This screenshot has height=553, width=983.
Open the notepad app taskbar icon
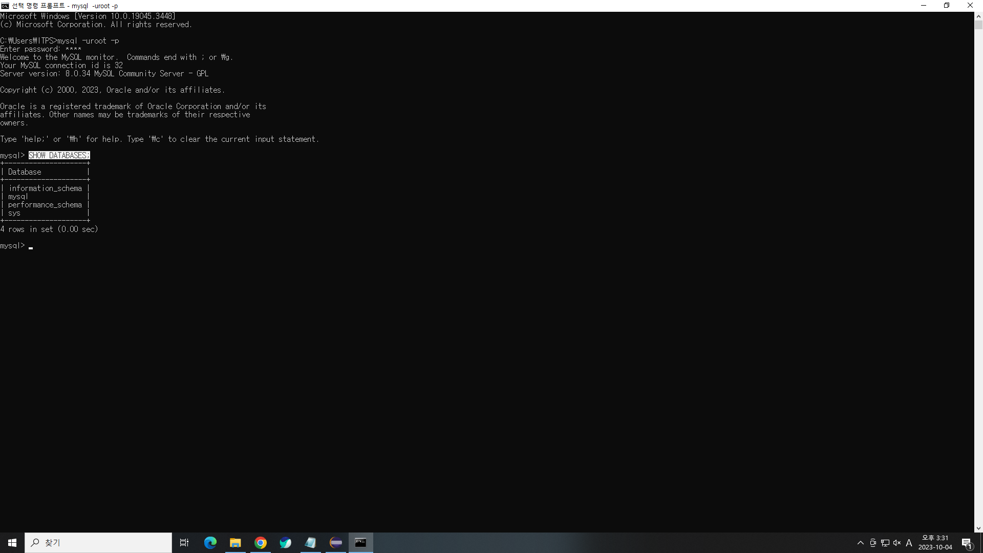311,543
